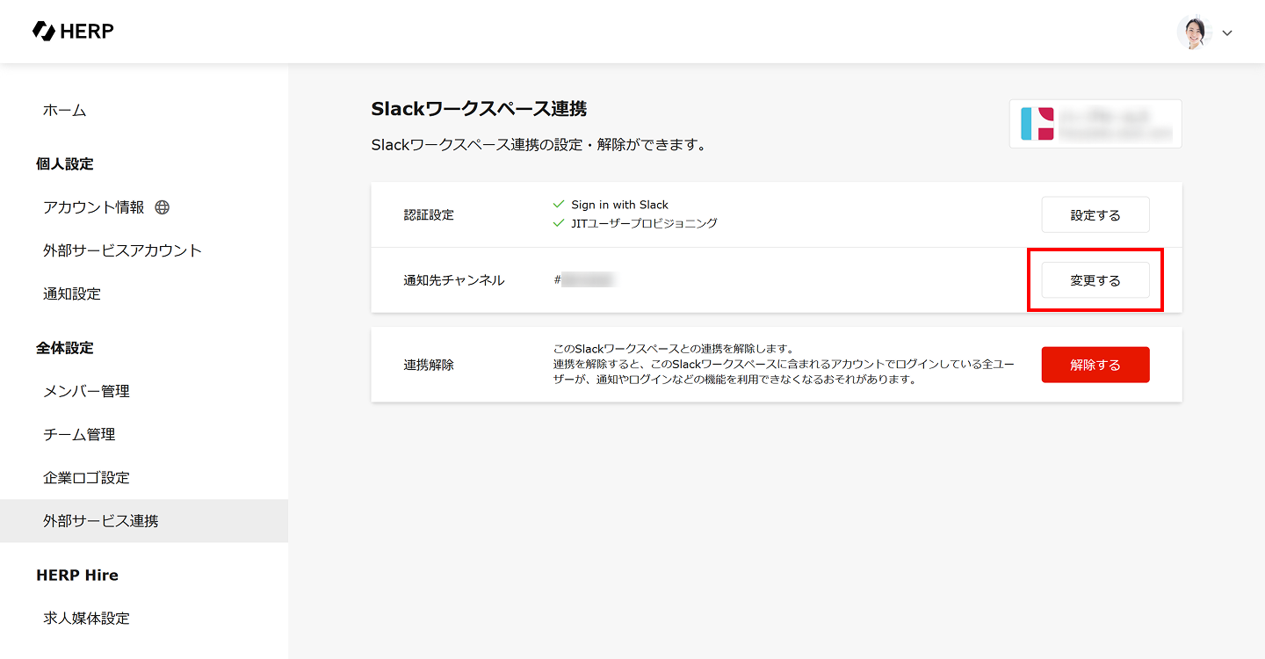Open the user avatar profile picture

1195,33
